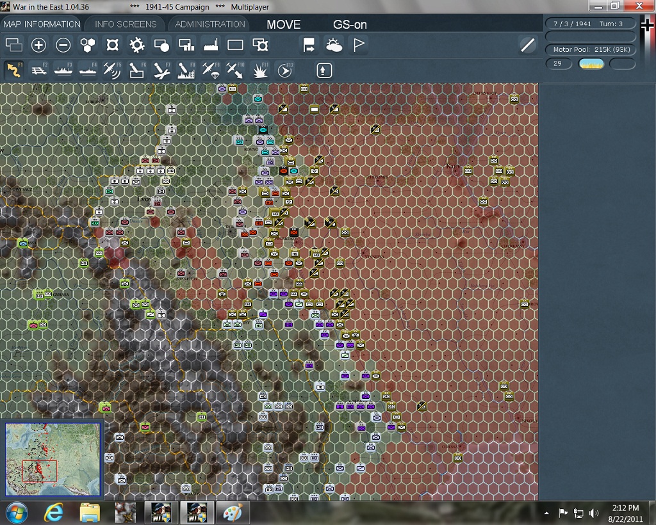Viewport: 656px width, 525px height.
Task: Select the F7 bomb airfield mode
Action: (161, 70)
